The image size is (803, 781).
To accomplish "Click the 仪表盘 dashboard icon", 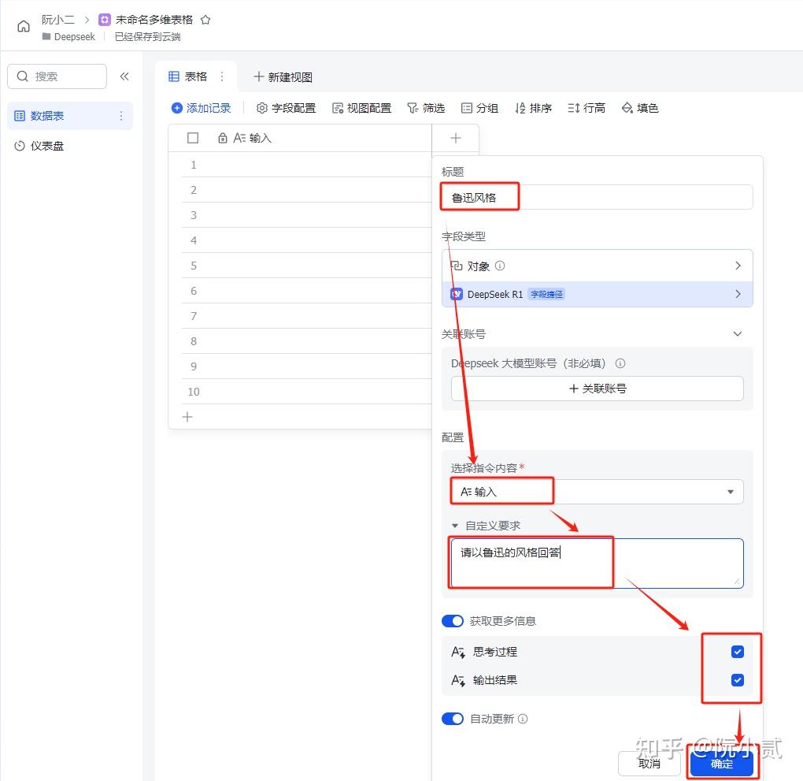I will 20,146.
